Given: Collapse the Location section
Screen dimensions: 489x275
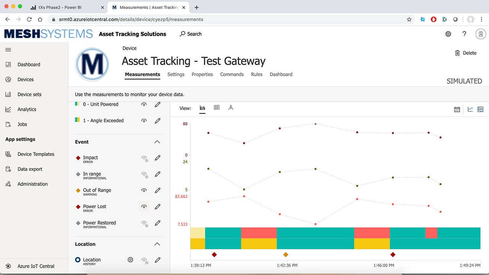Looking at the screenshot, I should pos(157,244).
